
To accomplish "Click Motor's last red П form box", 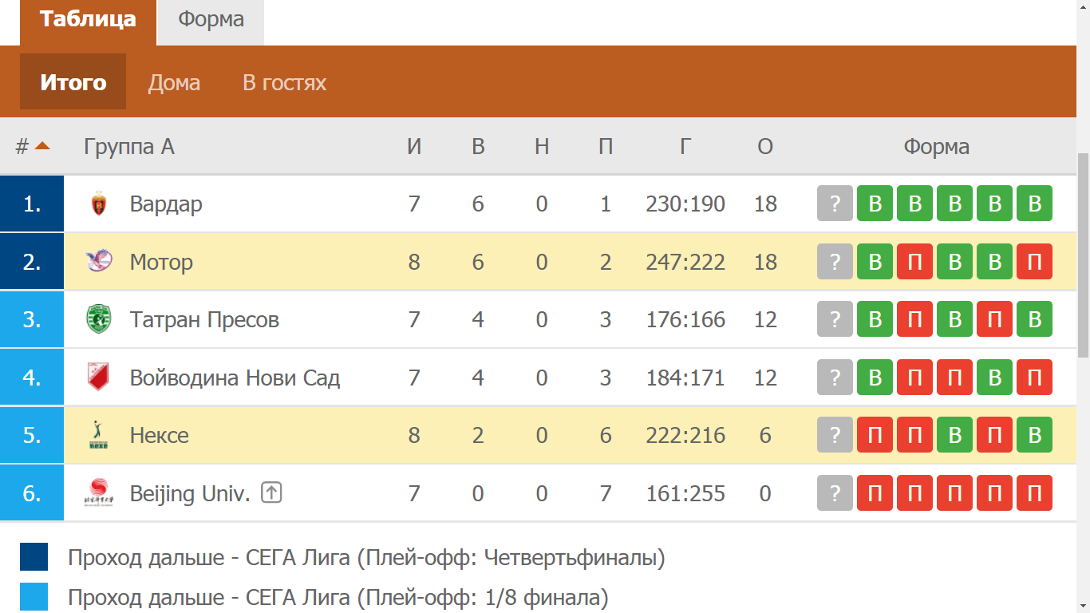I will 1034,262.
